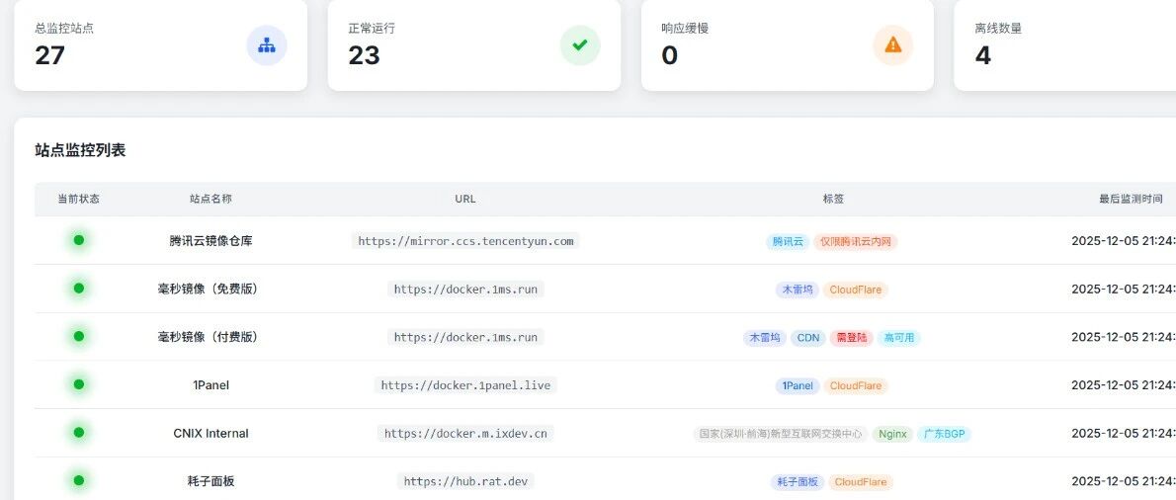Open https://mirror.ccs.tencentyun.com URL
The width and height of the screenshot is (1176, 500).
465,241
